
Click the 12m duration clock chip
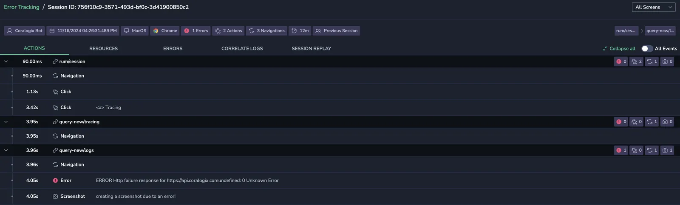[300, 31]
